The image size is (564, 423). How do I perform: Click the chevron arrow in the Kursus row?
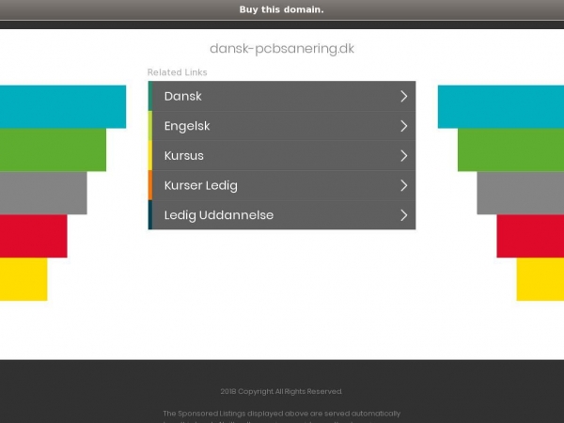click(x=404, y=155)
